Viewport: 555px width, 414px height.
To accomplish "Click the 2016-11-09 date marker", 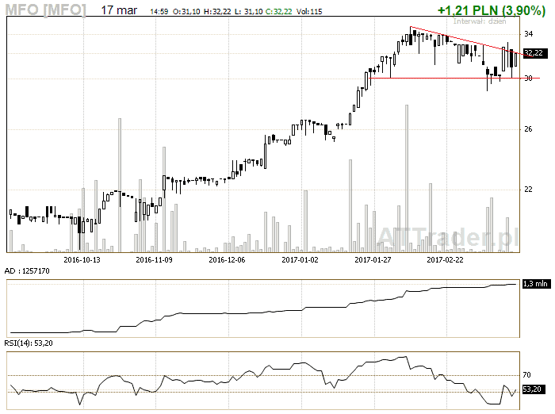I will click(x=155, y=259).
